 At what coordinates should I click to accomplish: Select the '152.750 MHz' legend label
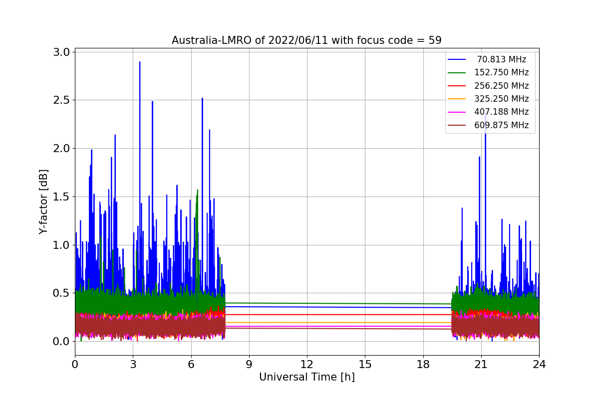tap(502, 72)
